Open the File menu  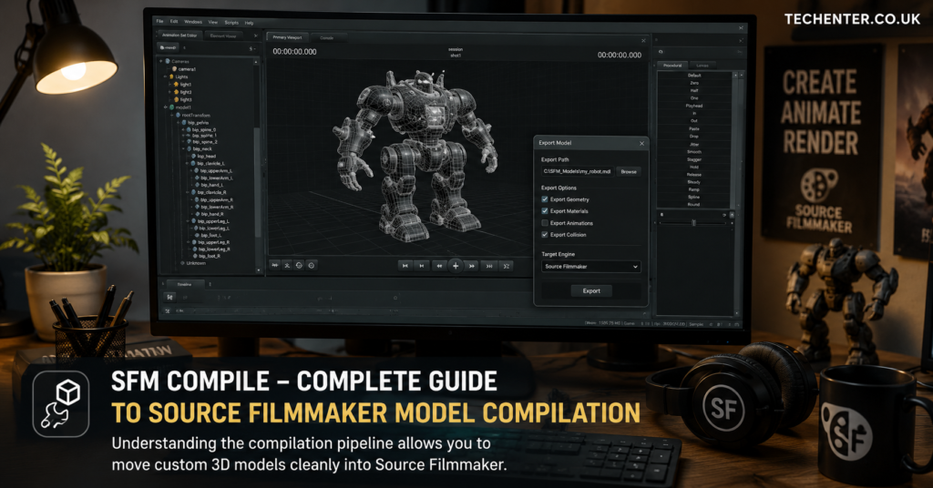point(159,21)
